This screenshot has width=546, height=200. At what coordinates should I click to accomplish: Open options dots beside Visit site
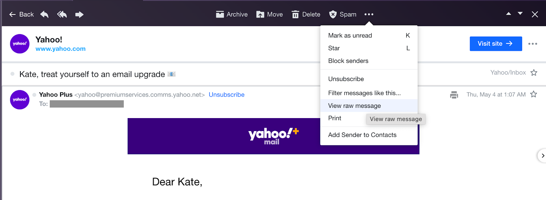coord(533,44)
